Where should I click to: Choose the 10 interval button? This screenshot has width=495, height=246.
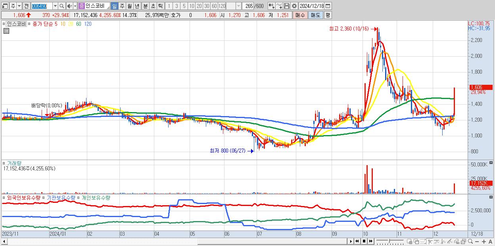(192, 6)
